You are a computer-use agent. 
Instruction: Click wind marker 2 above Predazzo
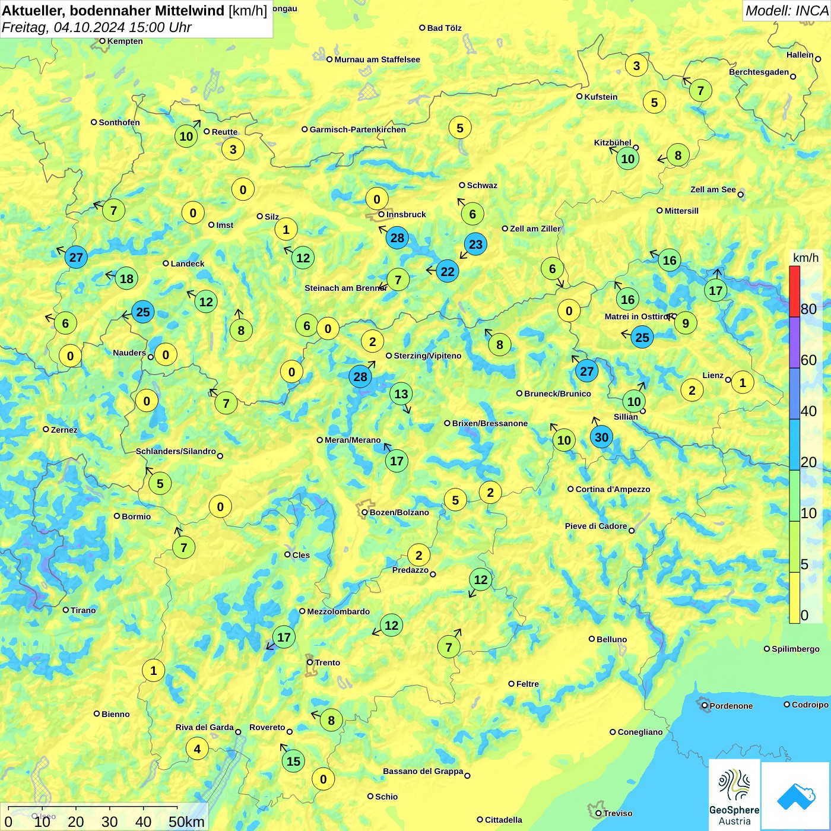point(419,555)
